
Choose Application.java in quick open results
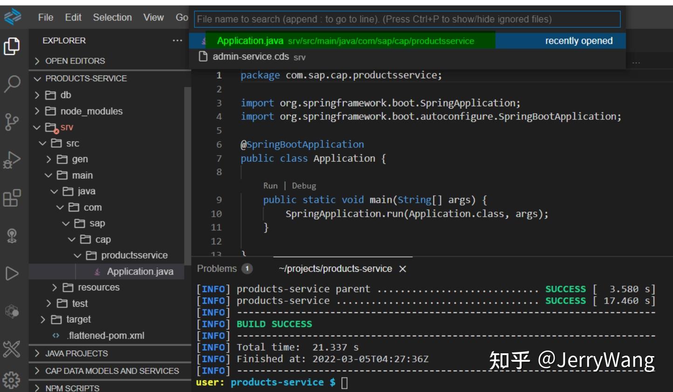pyautogui.click(x=407, y=41)
